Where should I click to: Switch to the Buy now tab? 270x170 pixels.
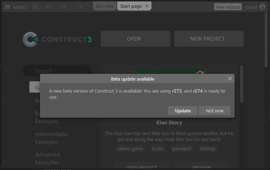(105, 6)
